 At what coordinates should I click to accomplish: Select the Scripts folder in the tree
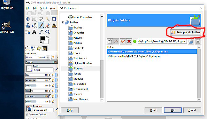click(77, 74)
